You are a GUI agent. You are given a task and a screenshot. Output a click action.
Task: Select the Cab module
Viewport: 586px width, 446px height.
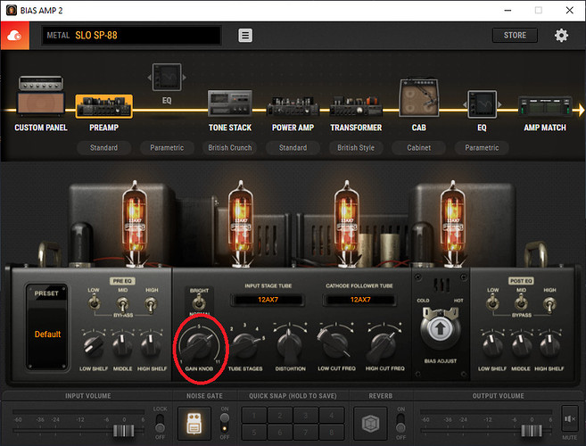419,97
